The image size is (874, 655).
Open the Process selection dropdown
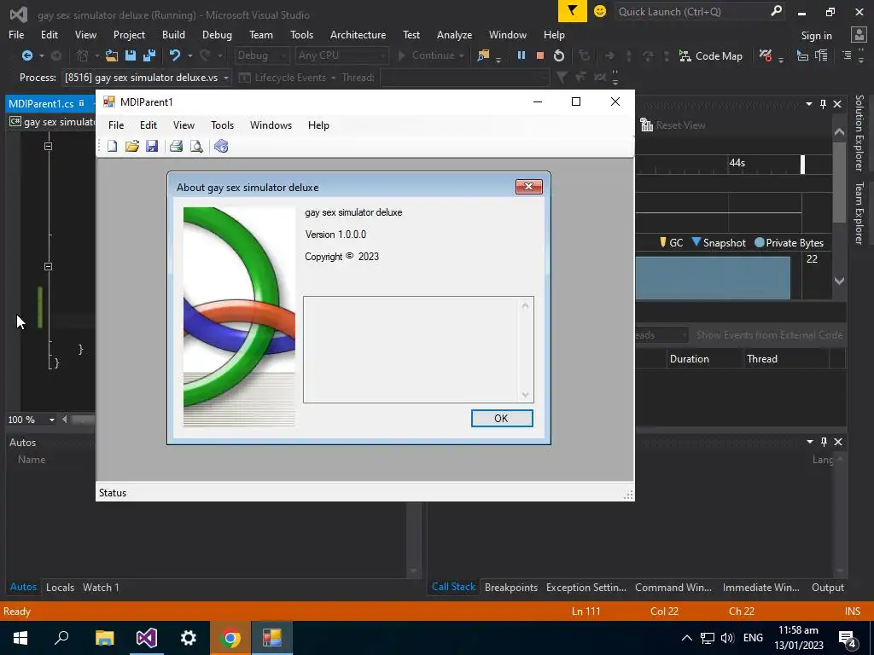click(147, 78)
